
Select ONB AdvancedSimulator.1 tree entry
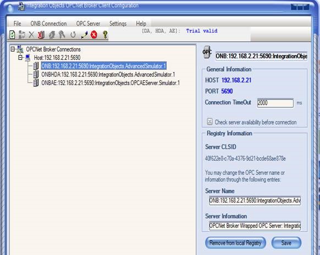click(104, 66)
